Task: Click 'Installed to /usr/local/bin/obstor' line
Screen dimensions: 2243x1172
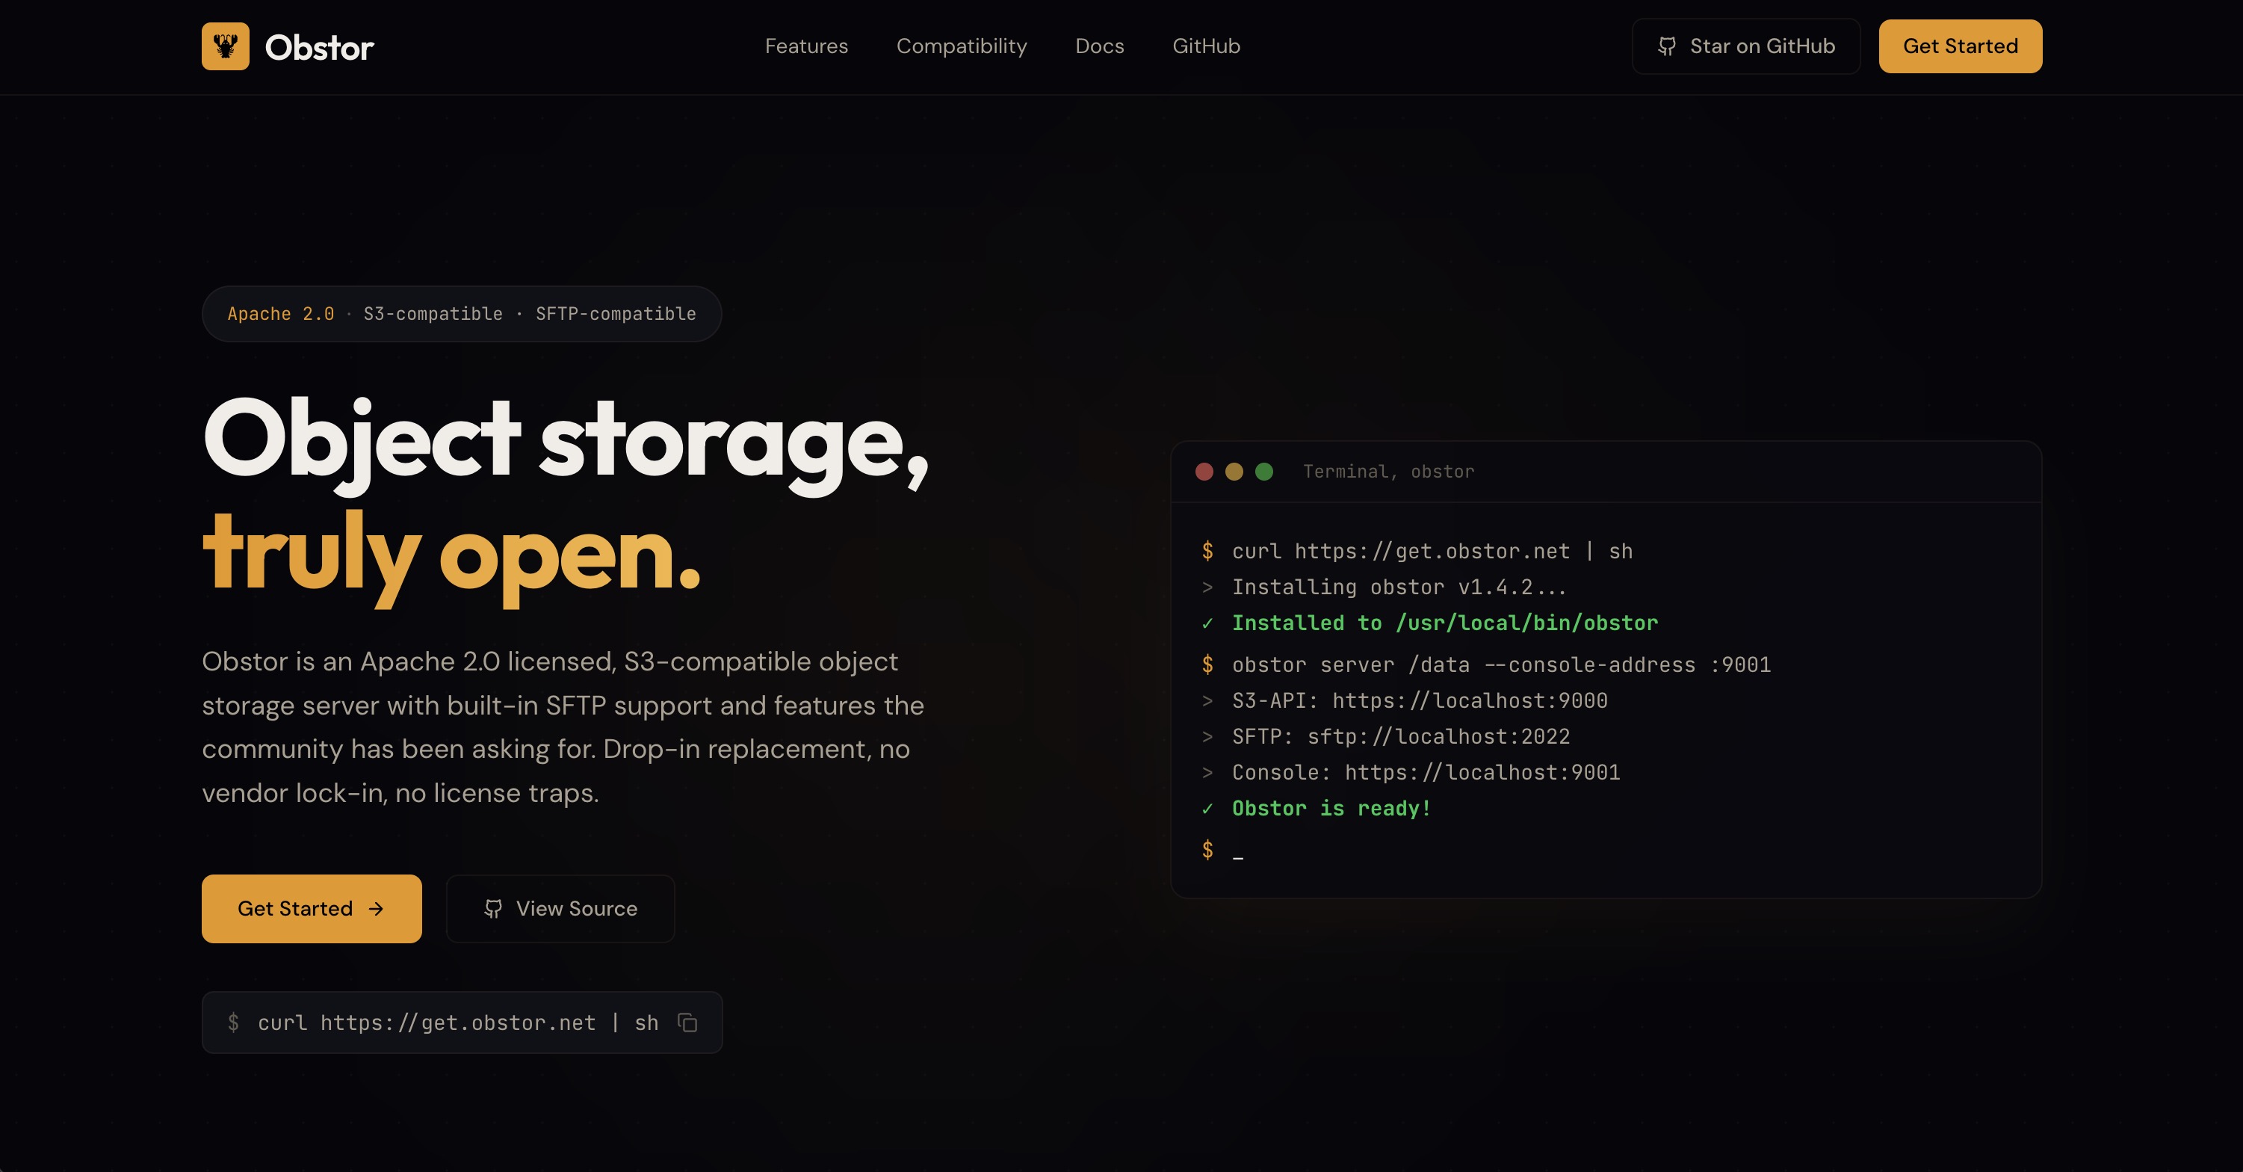Action: [x=1444, y=623]
